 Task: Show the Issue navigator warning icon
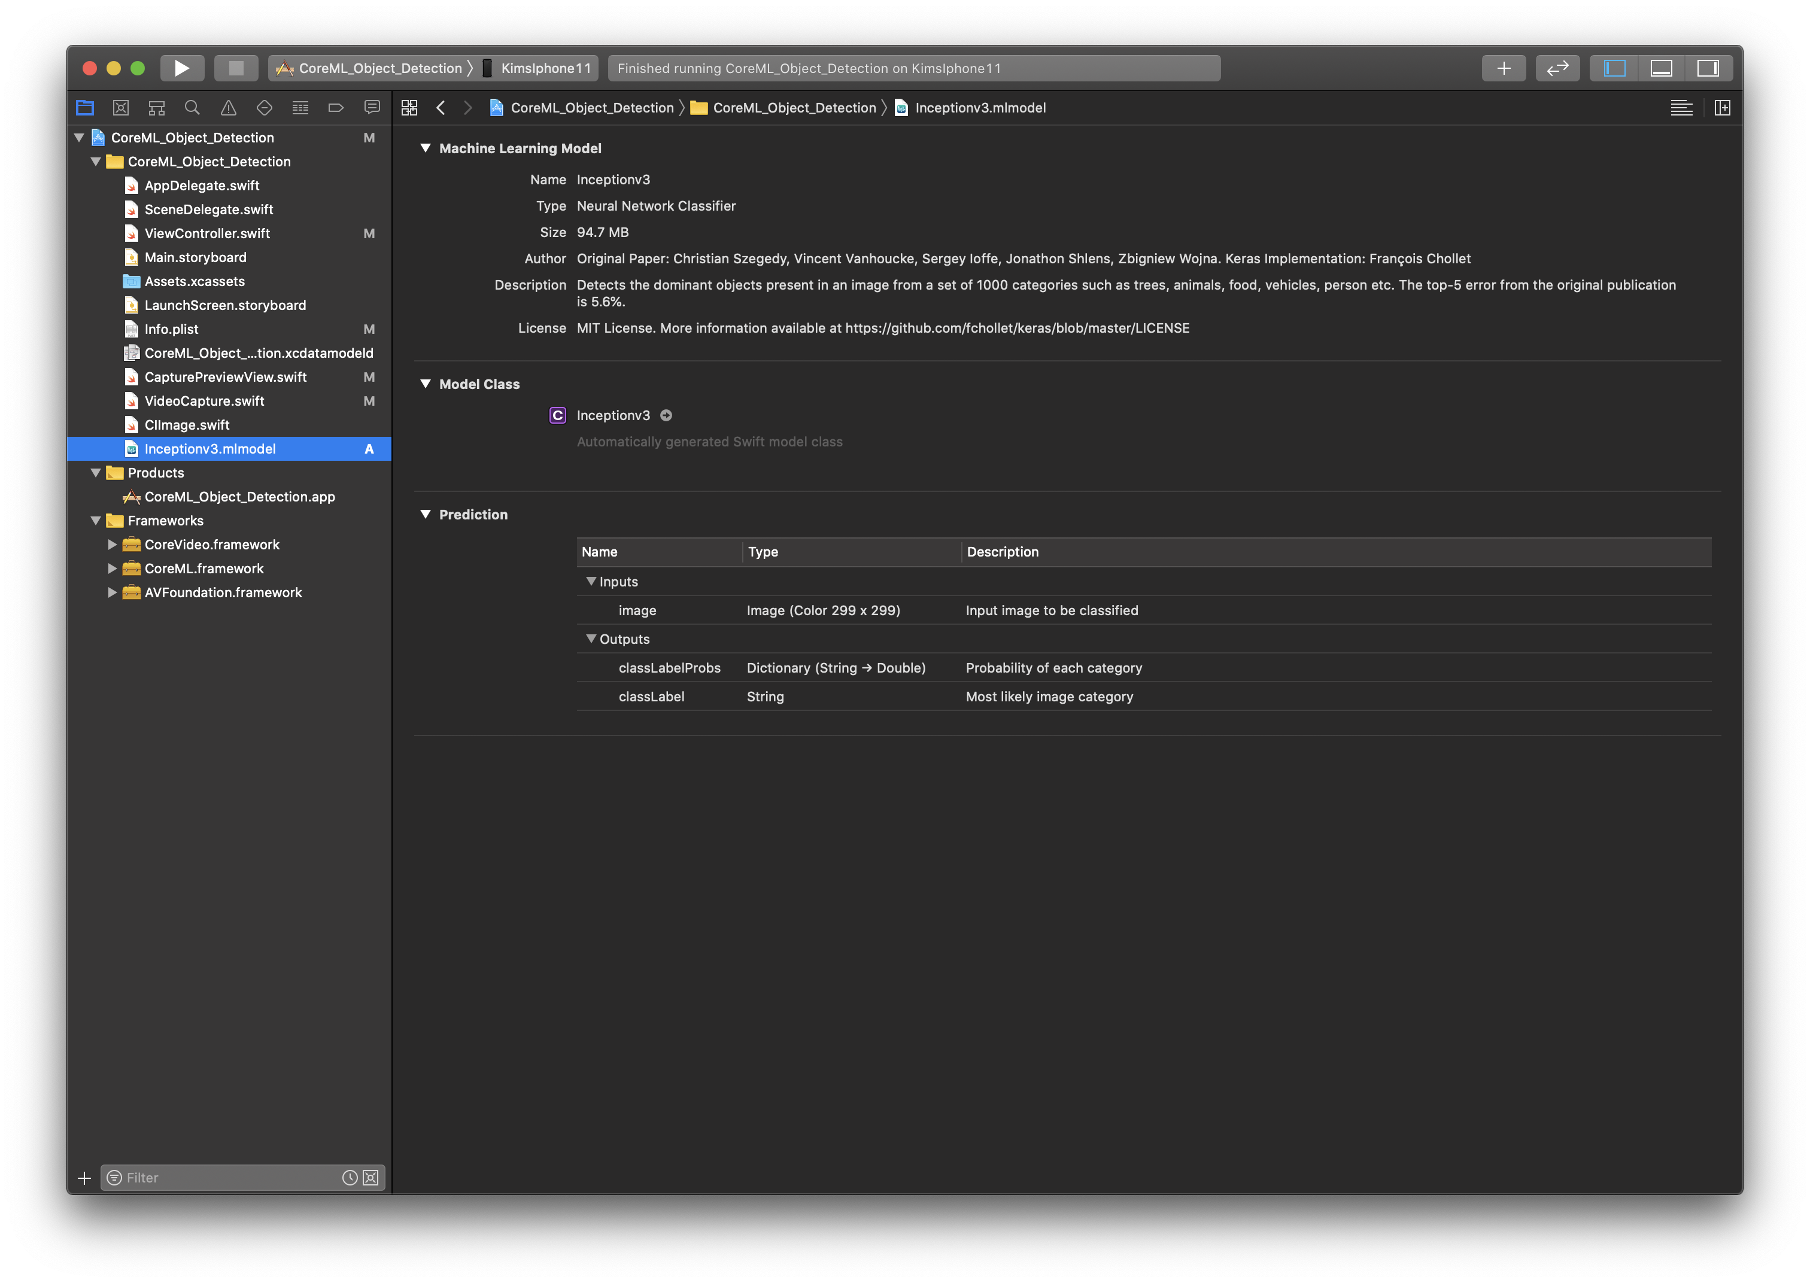coord(228,108)
